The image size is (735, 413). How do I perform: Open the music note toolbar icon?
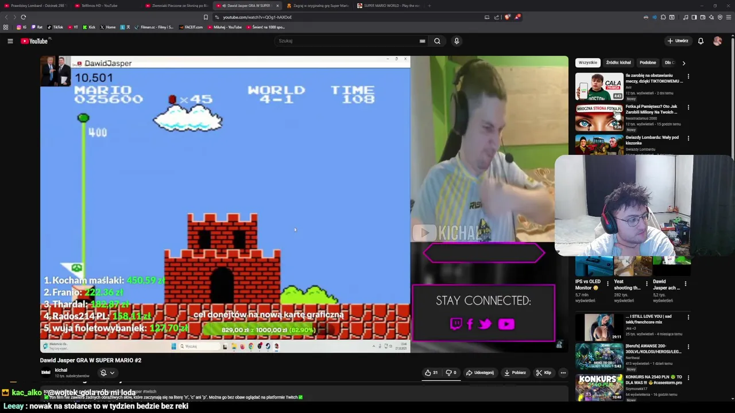(x=686, y=17)
